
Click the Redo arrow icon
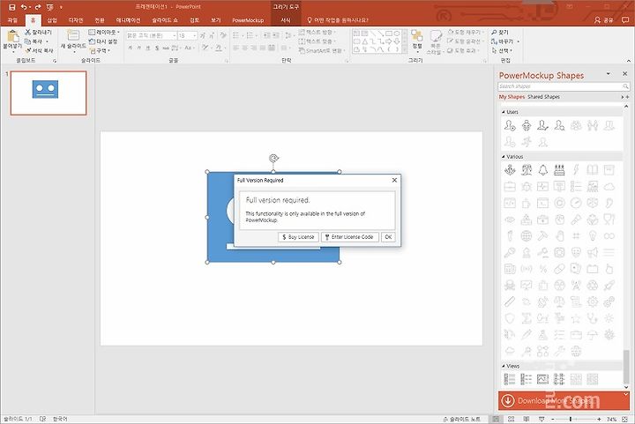click(38, 7)
